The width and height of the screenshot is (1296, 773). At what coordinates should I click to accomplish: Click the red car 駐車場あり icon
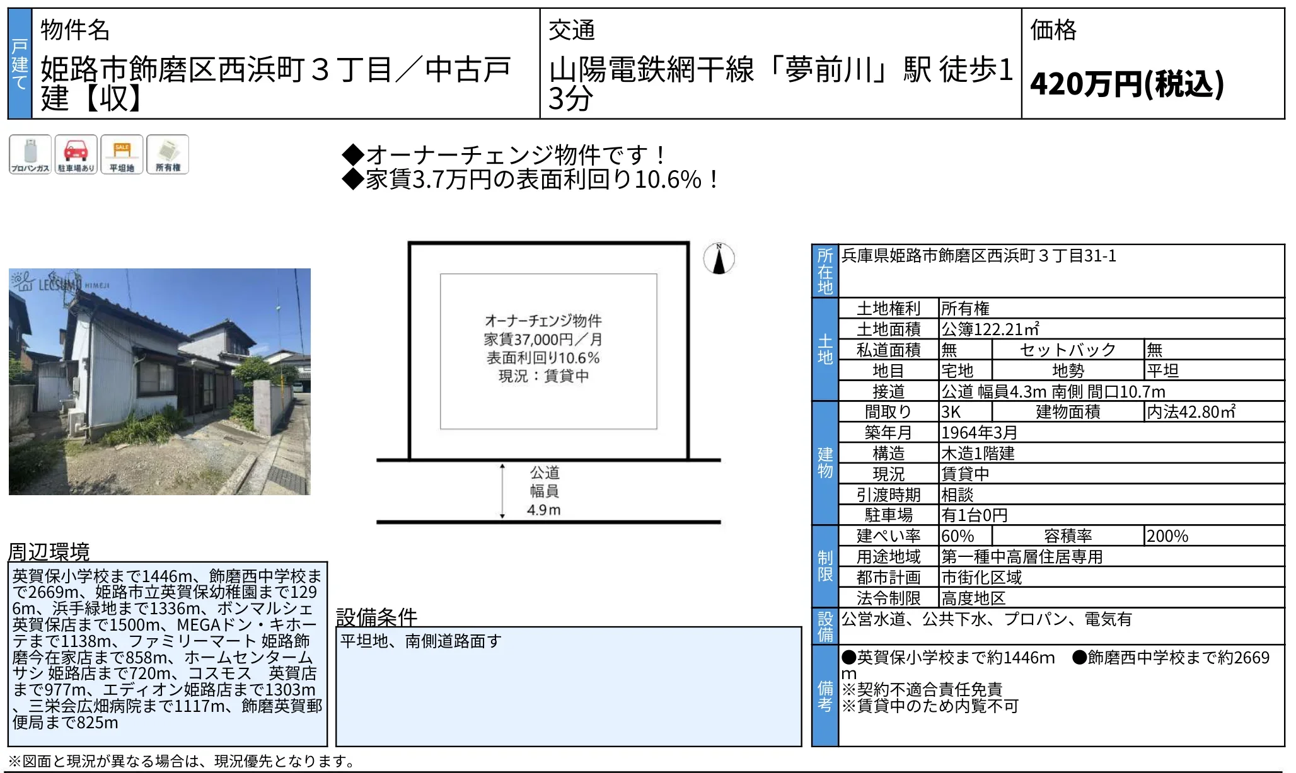[76, 154]
